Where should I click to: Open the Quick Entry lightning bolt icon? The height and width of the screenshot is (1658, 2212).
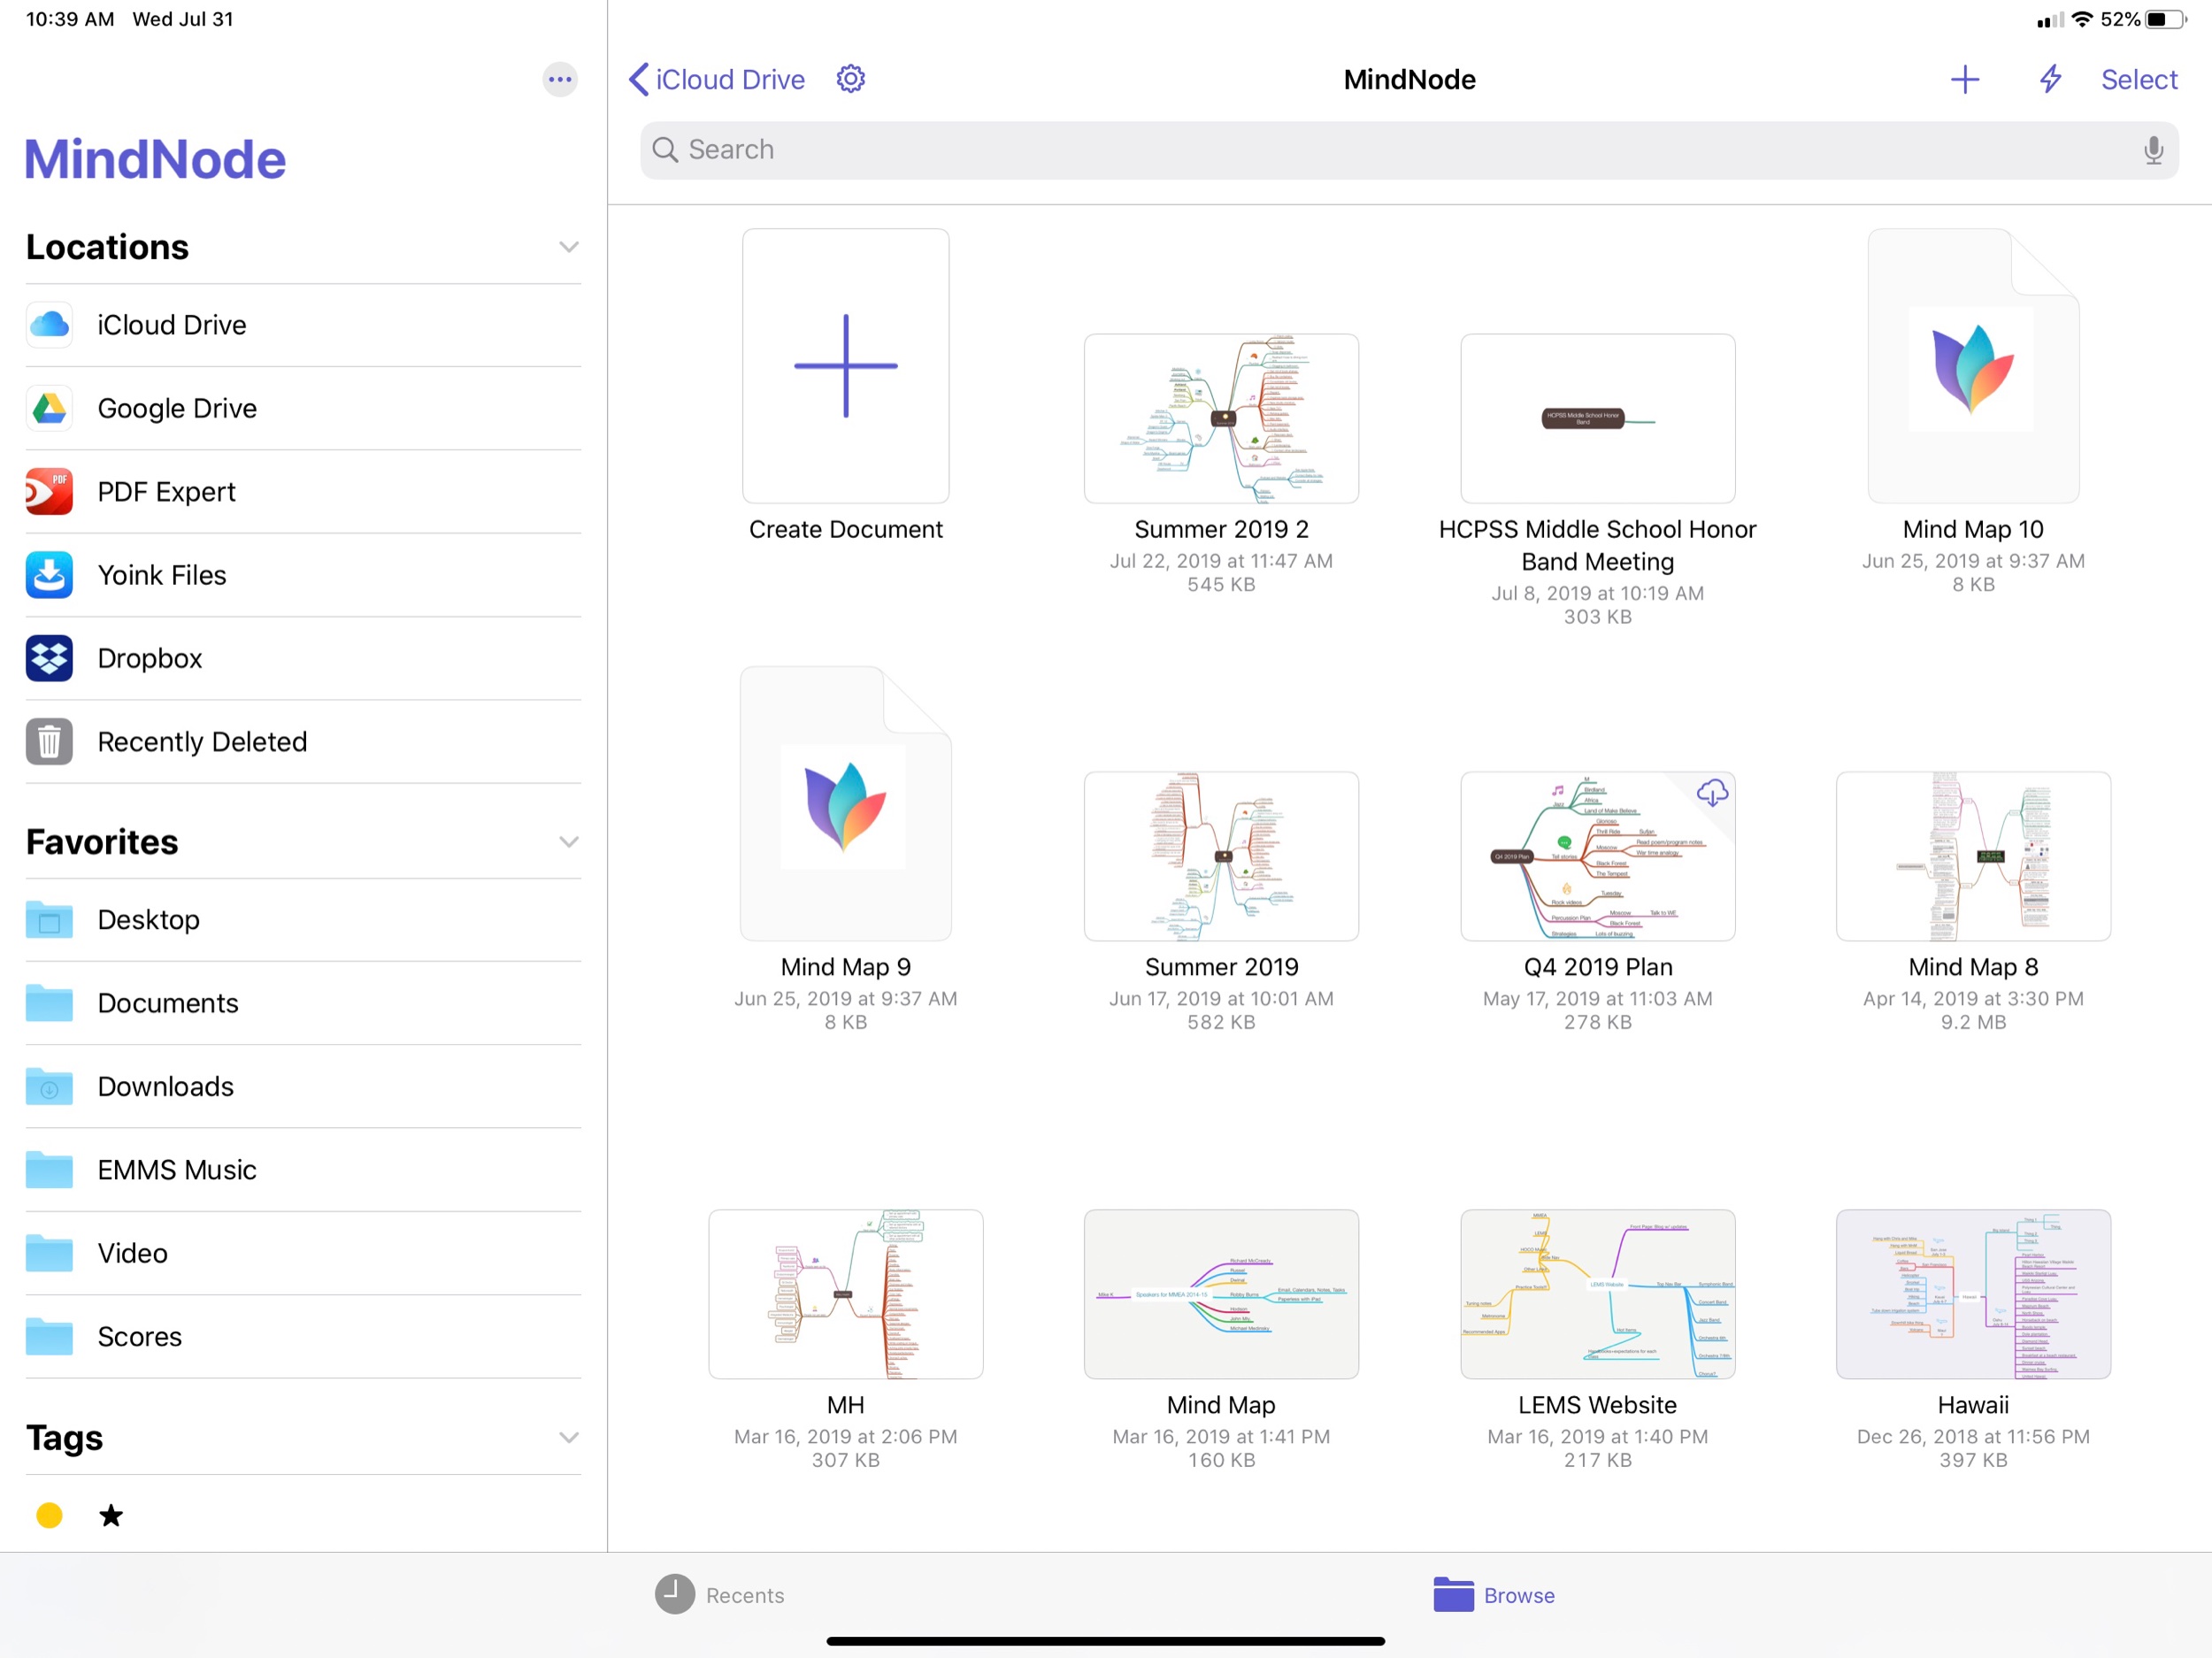tap(2050, 79)
